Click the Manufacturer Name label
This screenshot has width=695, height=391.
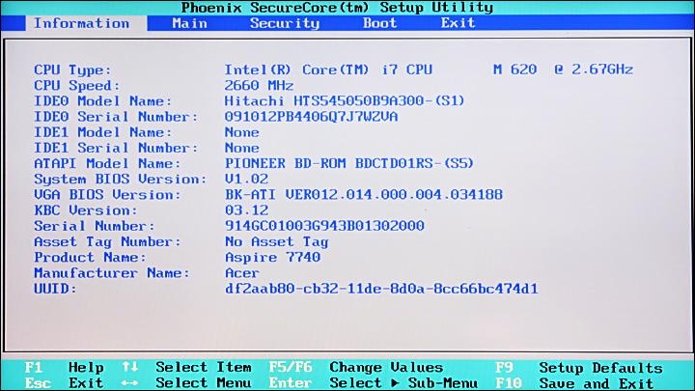(x=112, y=273)
